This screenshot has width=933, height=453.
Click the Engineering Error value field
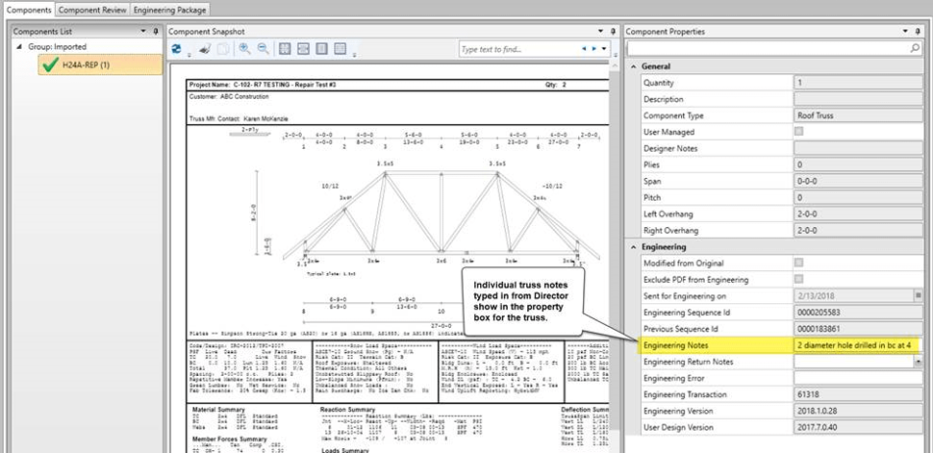(859, 379)
